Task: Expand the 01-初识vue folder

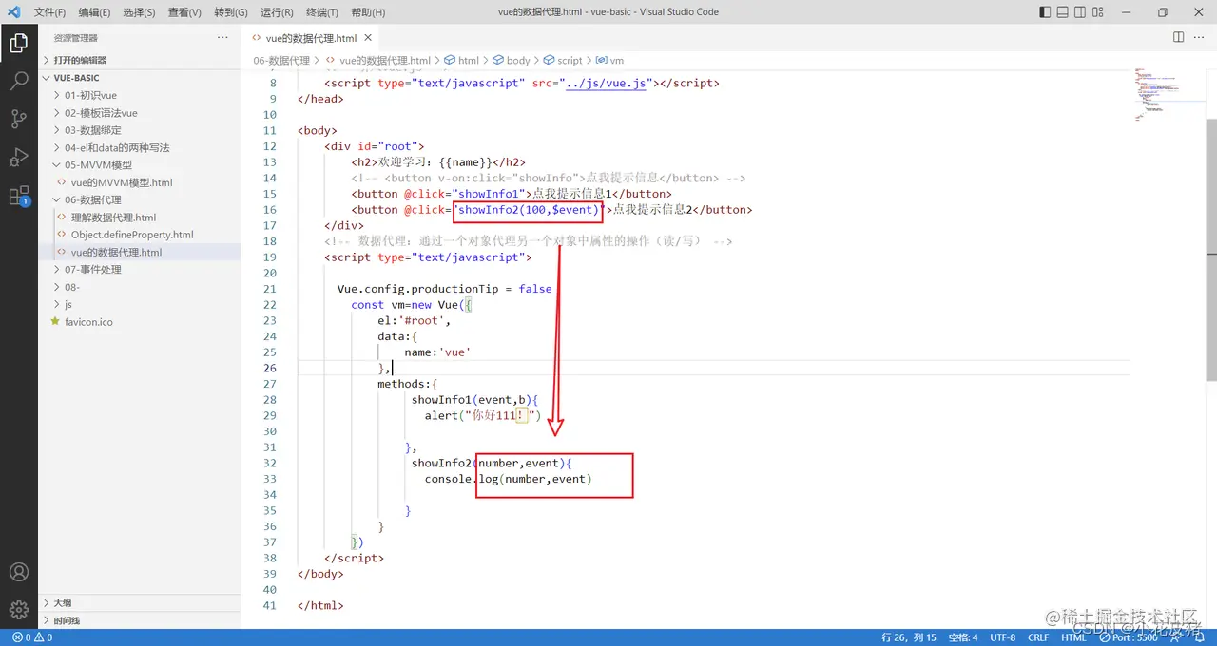Action: pos(139,95)
